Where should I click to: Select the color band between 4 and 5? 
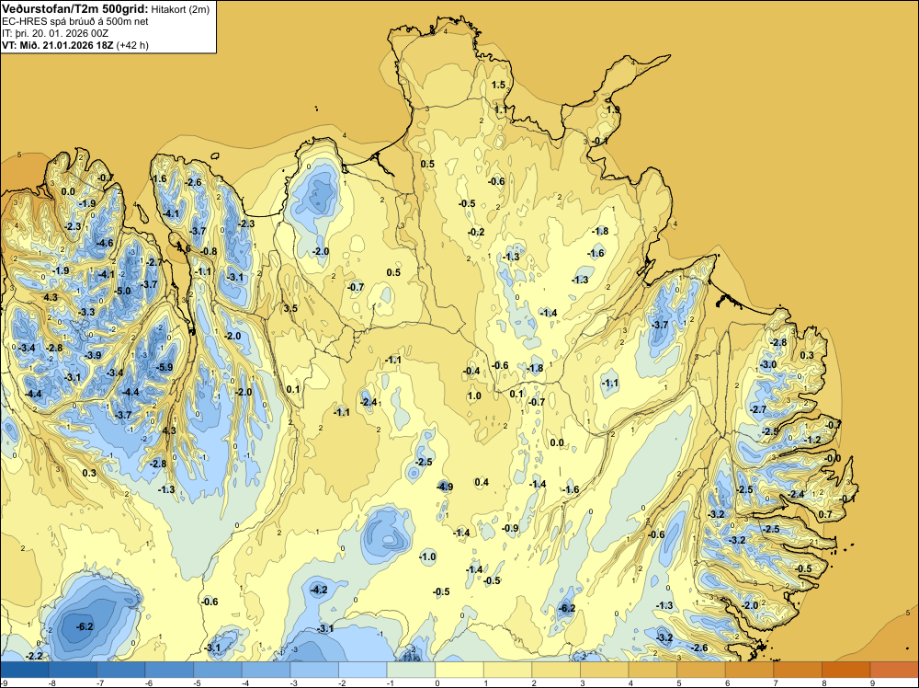652,670
